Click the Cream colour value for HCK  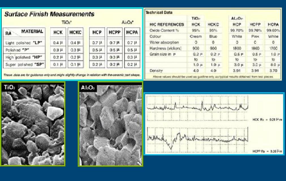(196, 36)
